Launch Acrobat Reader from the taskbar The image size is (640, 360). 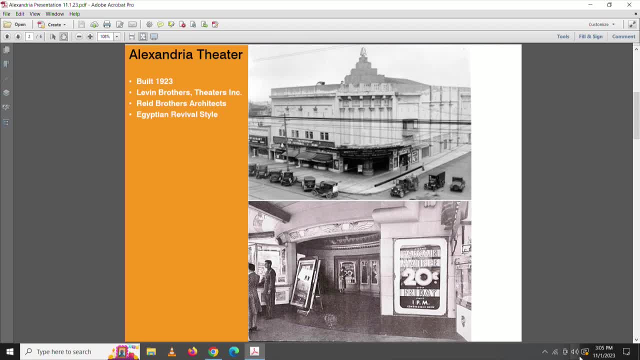click(x=254, y=351)
